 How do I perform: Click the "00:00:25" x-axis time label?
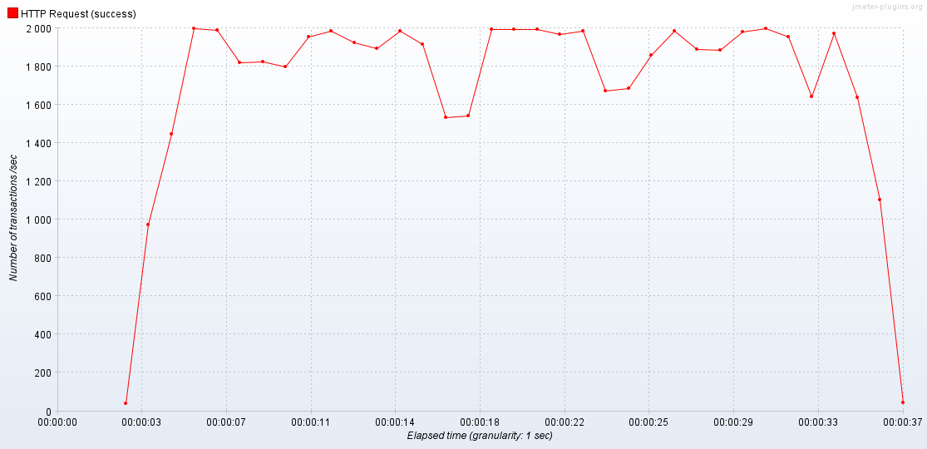pyautogui.click(x=649, y=422)
